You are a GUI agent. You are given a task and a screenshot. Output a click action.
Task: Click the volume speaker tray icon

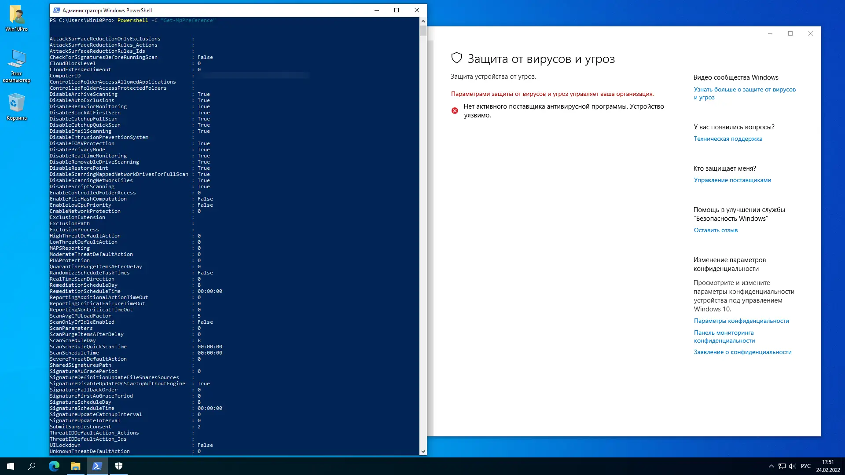(x=792, y=466)
